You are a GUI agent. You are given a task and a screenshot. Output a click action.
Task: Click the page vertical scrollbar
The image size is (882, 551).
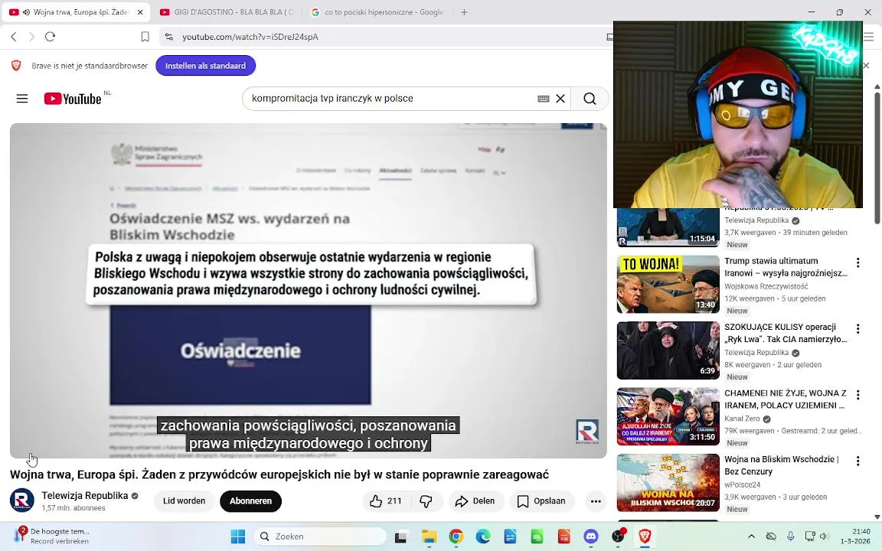click(877, 158)
